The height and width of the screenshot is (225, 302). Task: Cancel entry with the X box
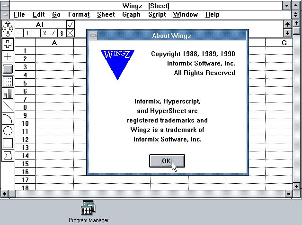tap(70, 33)
